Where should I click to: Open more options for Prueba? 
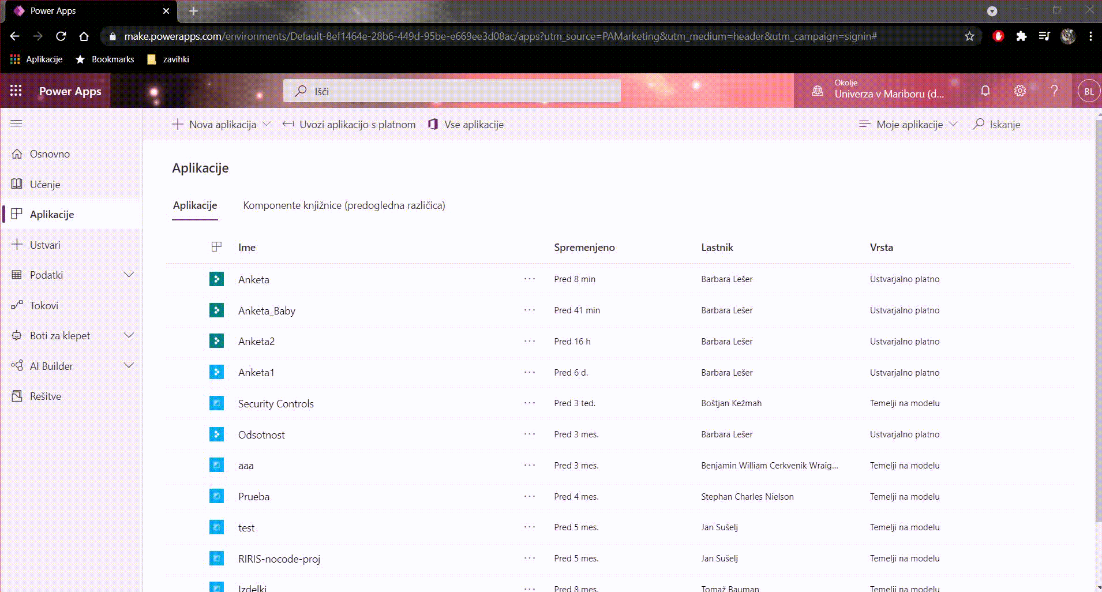(x=530, y=496)
